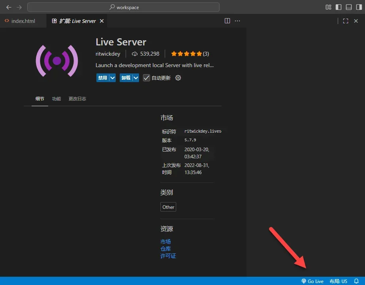Image resolution: width=365 pixels, height=285 pixels.
Task: Toggle the bottom panel visibility
Action: point(349,7)
